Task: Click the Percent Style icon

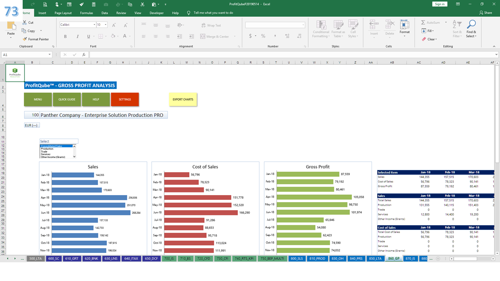Action: pyautogui.click(x=263, y=36)
